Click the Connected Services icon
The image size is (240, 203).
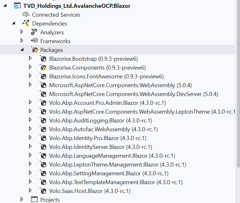coord(26,15)
